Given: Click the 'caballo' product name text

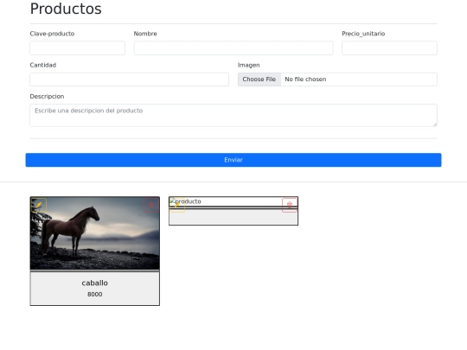Looking at the screenshot, I should 95,283.
